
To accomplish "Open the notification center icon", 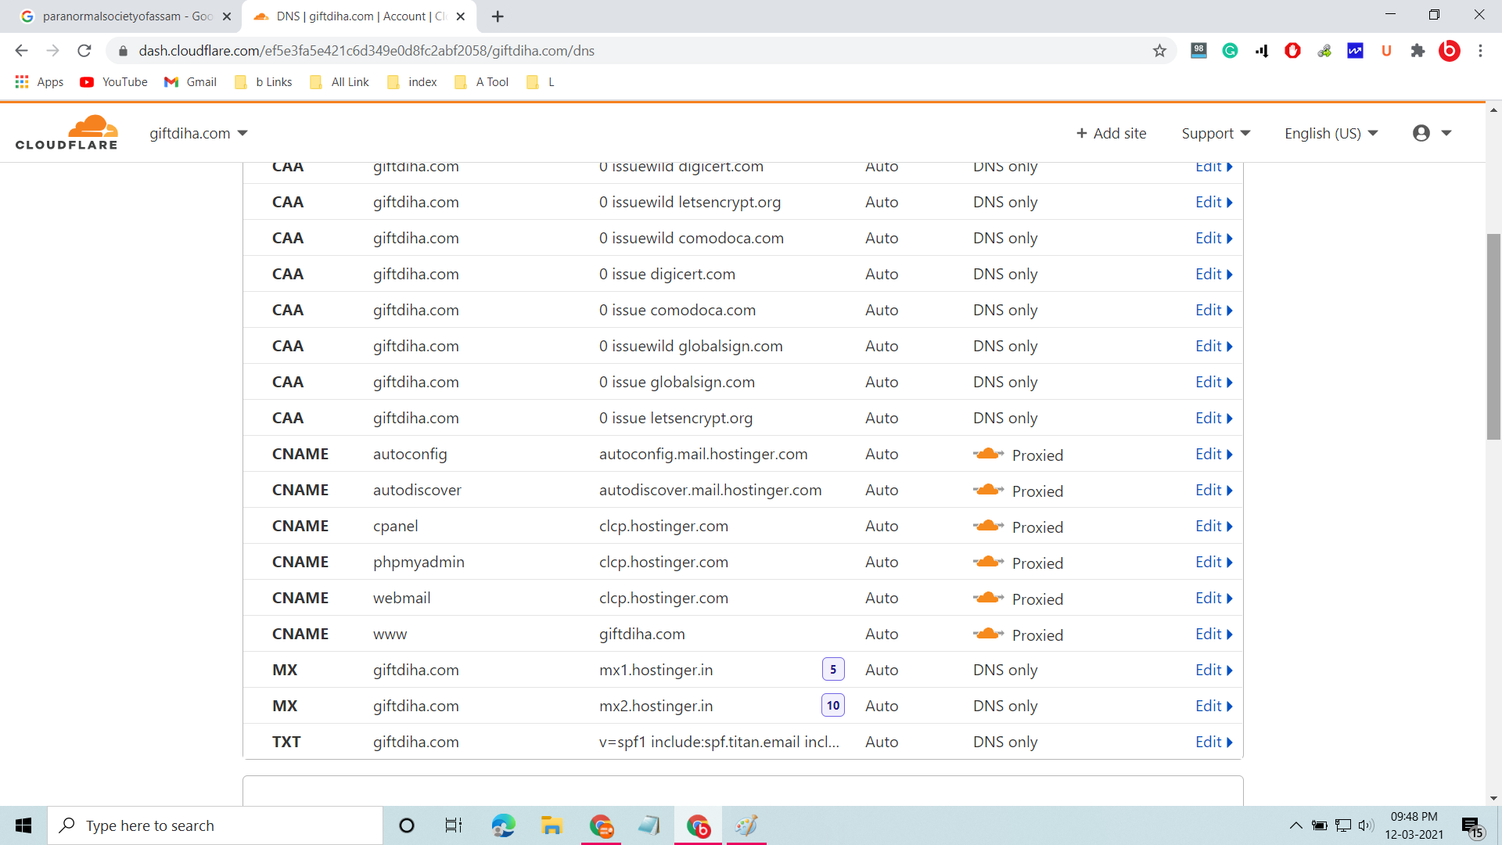I will (1472, 826).
